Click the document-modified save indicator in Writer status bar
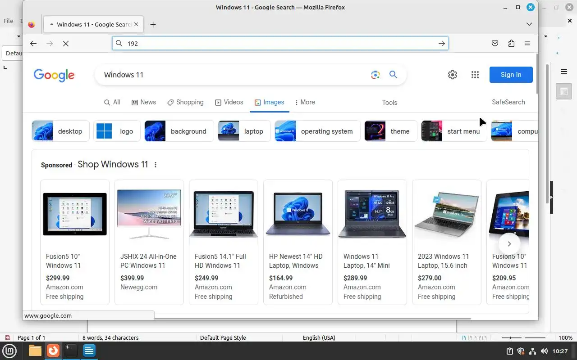The image size is (577, 360). pos(8,337)
